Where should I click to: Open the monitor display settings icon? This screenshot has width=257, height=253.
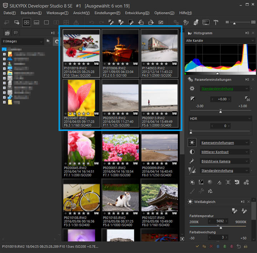pos(206,22)
